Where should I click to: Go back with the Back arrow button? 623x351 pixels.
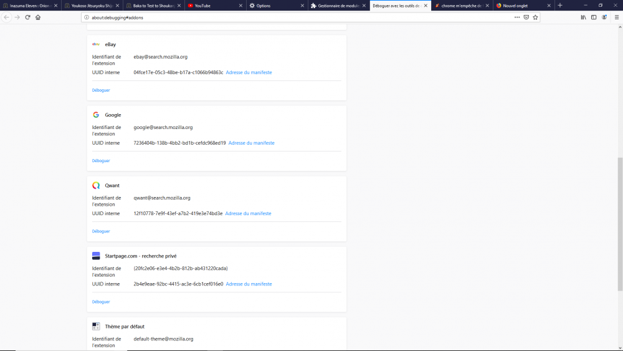coord(6,17)
